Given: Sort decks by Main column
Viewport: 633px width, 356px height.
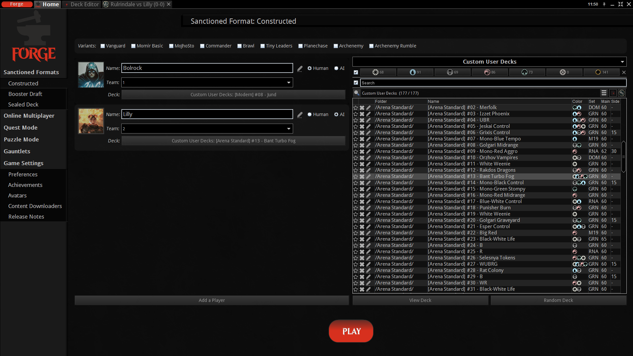Looking at the screenshot, I should pyautogui.click(x=605, y=102).
